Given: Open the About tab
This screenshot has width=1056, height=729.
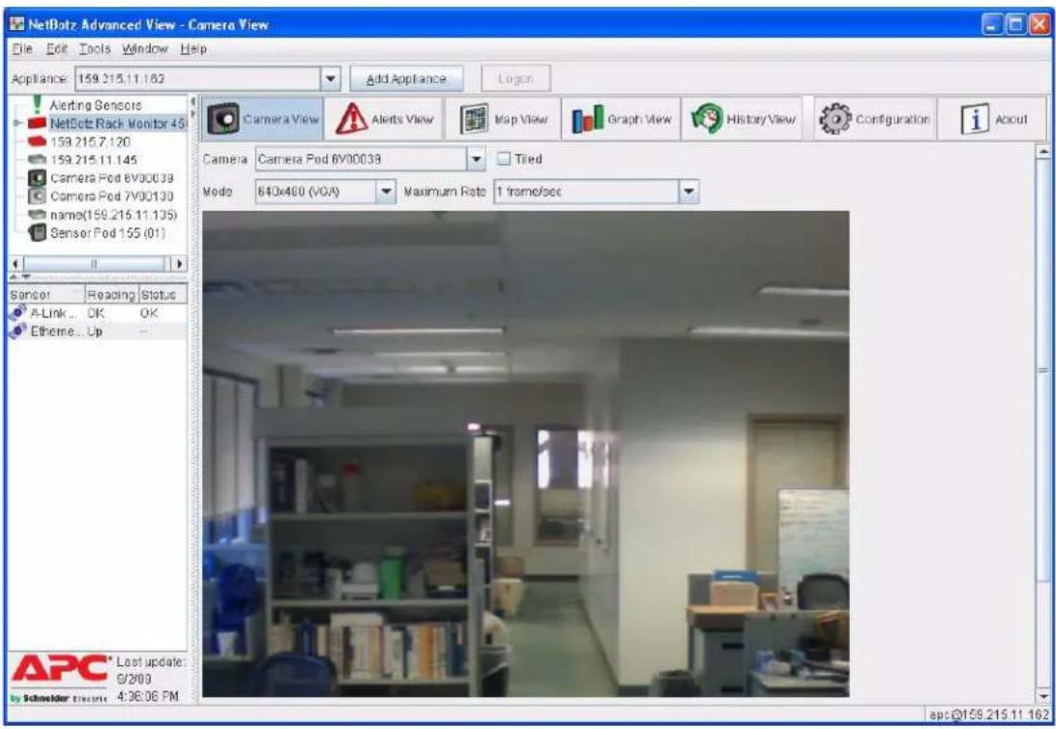Looking at the screenshot, I should pos(993,119).
